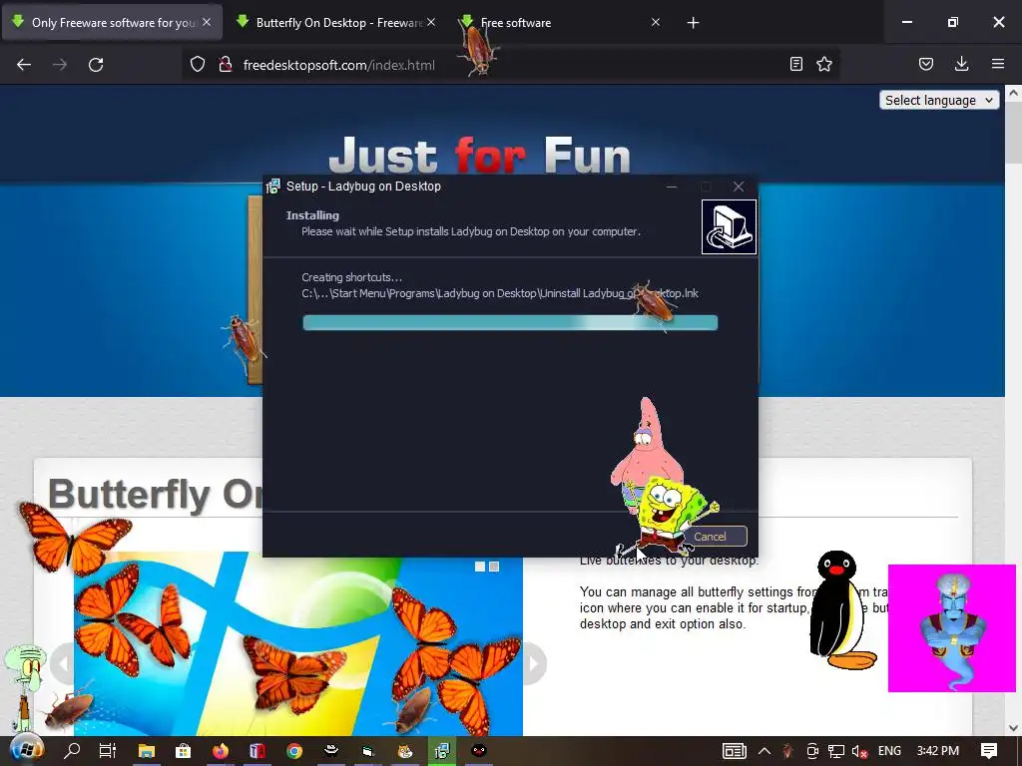Click the cockroach tray icon

(x=788, y=751)
